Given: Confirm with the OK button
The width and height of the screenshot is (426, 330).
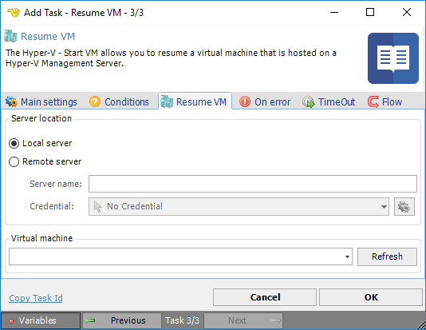Looking at the screenshot, I should (371, 297).
